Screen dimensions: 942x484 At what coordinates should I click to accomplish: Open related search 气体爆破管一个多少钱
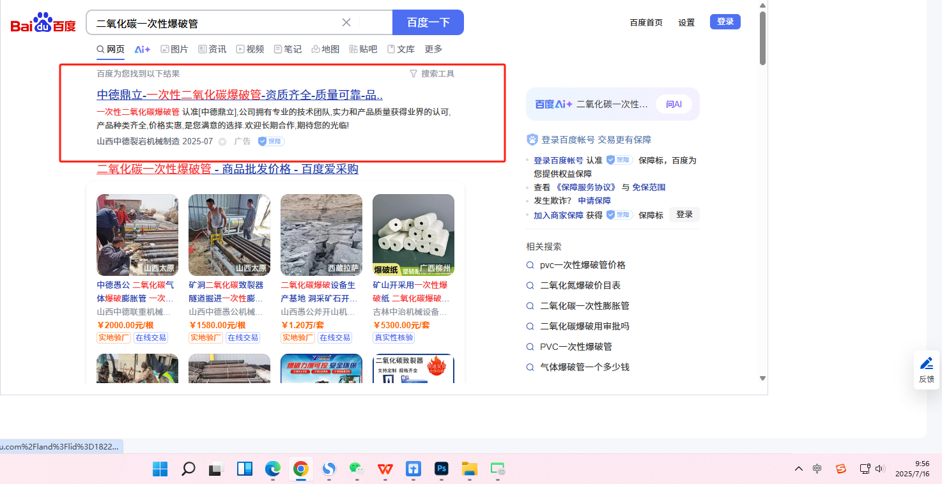point(585,367)
